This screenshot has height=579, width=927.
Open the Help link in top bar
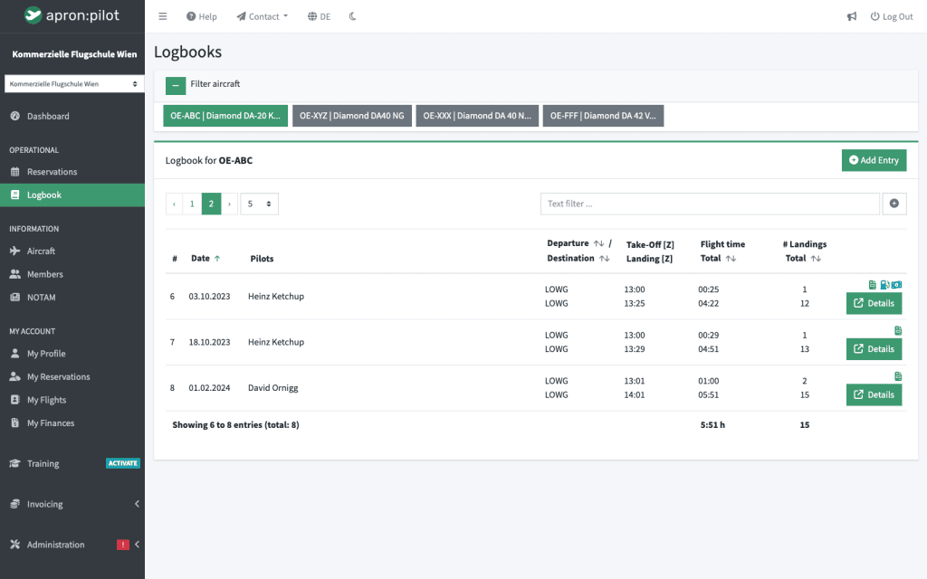tap(202, 16)
